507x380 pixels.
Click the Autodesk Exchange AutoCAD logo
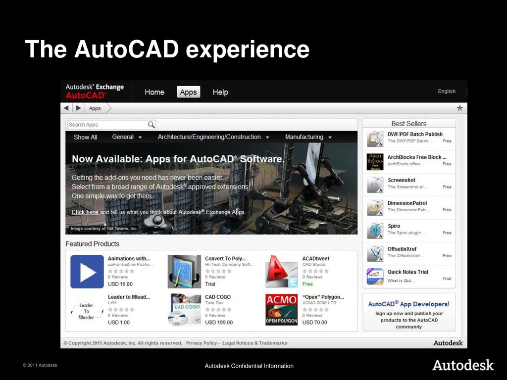click(95, 91)
